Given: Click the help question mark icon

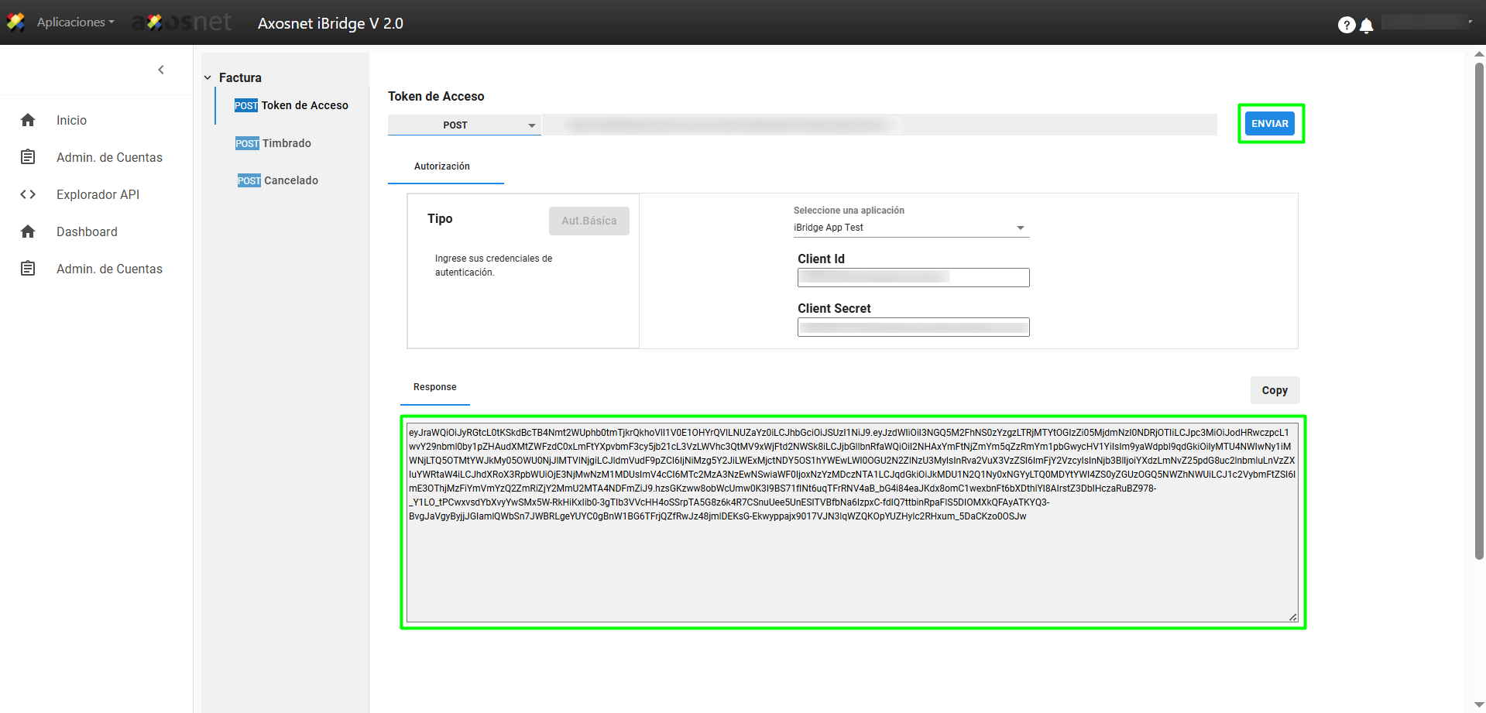Looking at the screenshot, I should pos(1346,25).
